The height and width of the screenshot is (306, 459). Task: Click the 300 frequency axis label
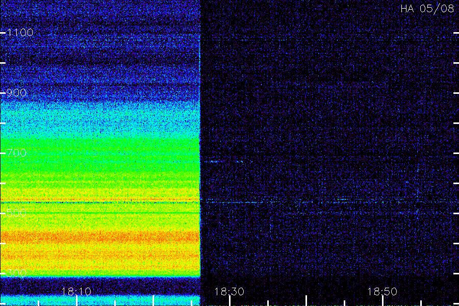click(x=16, y=273)
